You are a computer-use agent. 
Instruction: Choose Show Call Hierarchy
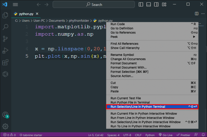tap(152, 48)
